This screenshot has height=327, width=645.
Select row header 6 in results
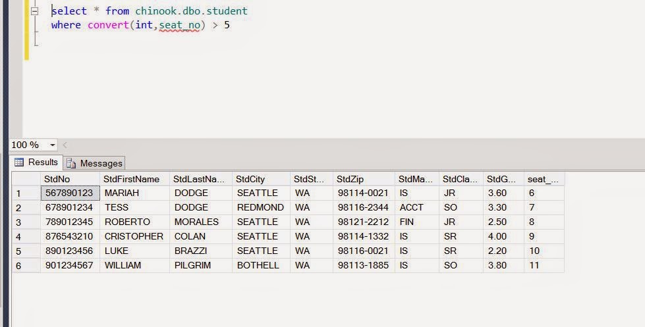click(26, 265)
